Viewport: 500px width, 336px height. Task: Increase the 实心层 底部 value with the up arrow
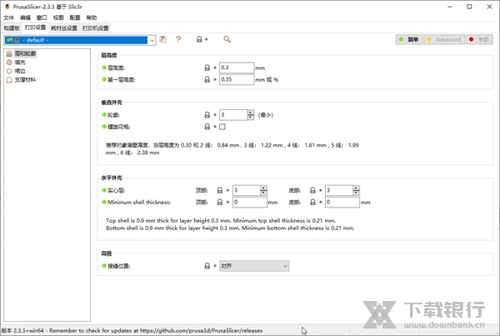(356, 188)
